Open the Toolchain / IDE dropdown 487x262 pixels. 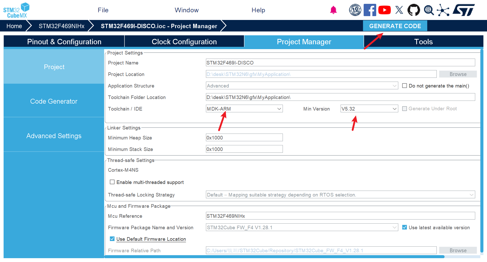click(x=244, y=109)
